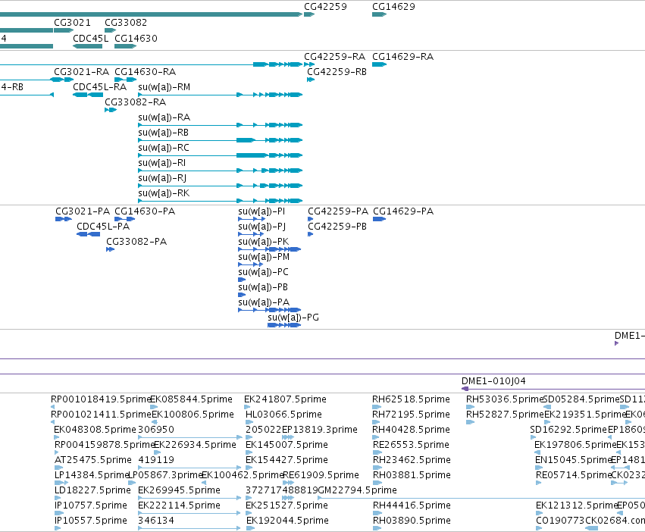Image resolution: width=645 pixels, height=532 pixels.
Task: Select the su(w[a])-PC protein label
Action: (263, 272)
